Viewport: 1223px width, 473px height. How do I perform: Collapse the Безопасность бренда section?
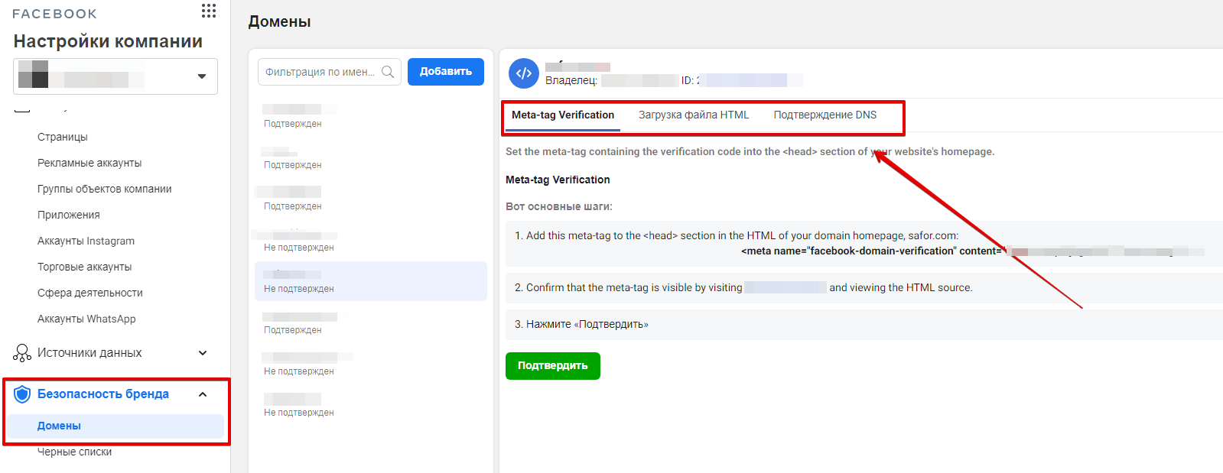tap(203, 394)
